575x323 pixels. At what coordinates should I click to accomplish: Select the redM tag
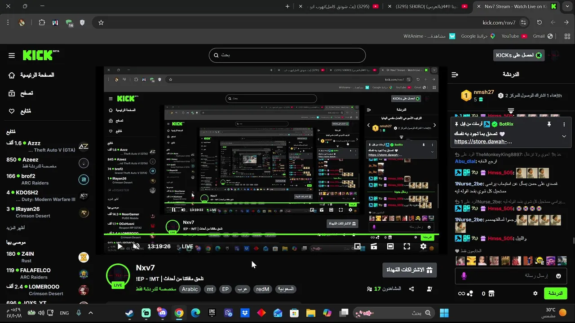262,289
